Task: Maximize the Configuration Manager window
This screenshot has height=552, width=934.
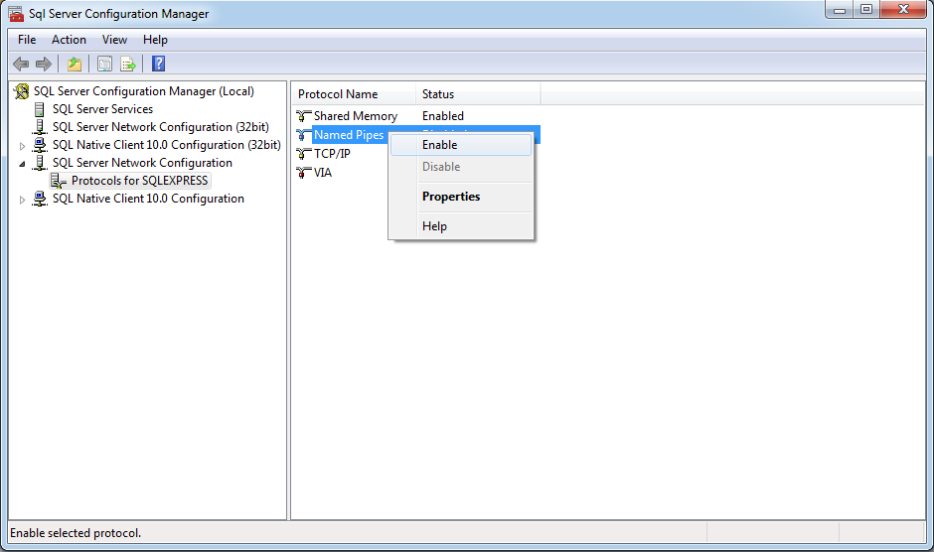Action: click(866, 10)
